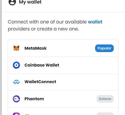125x115 pixels.
Task: Click the MetaMask fox icon
Action: point(16,48)
